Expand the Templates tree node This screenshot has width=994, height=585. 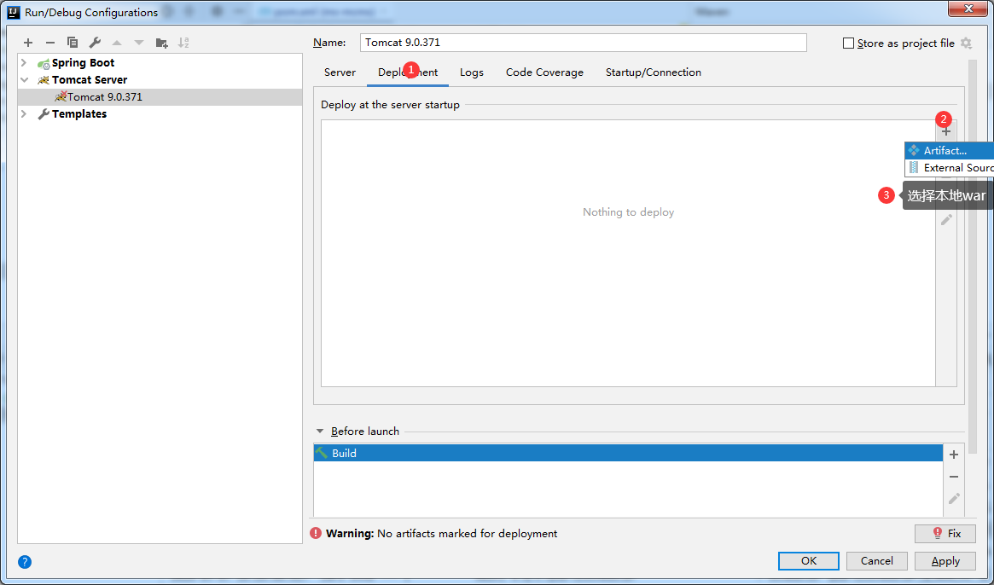pyautogui.click(x=25, y=114)
